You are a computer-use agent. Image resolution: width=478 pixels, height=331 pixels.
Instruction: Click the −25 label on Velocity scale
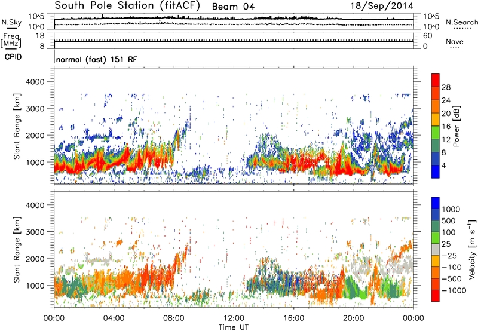450,255
